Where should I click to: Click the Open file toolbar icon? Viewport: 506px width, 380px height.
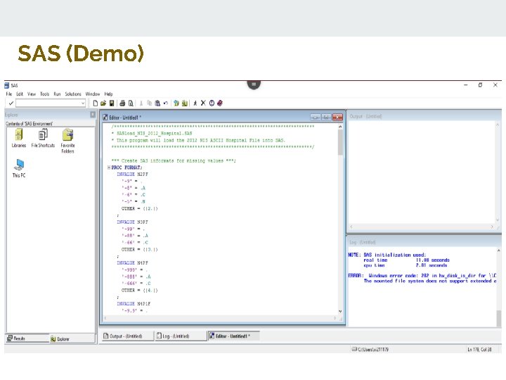coord(103,103)
